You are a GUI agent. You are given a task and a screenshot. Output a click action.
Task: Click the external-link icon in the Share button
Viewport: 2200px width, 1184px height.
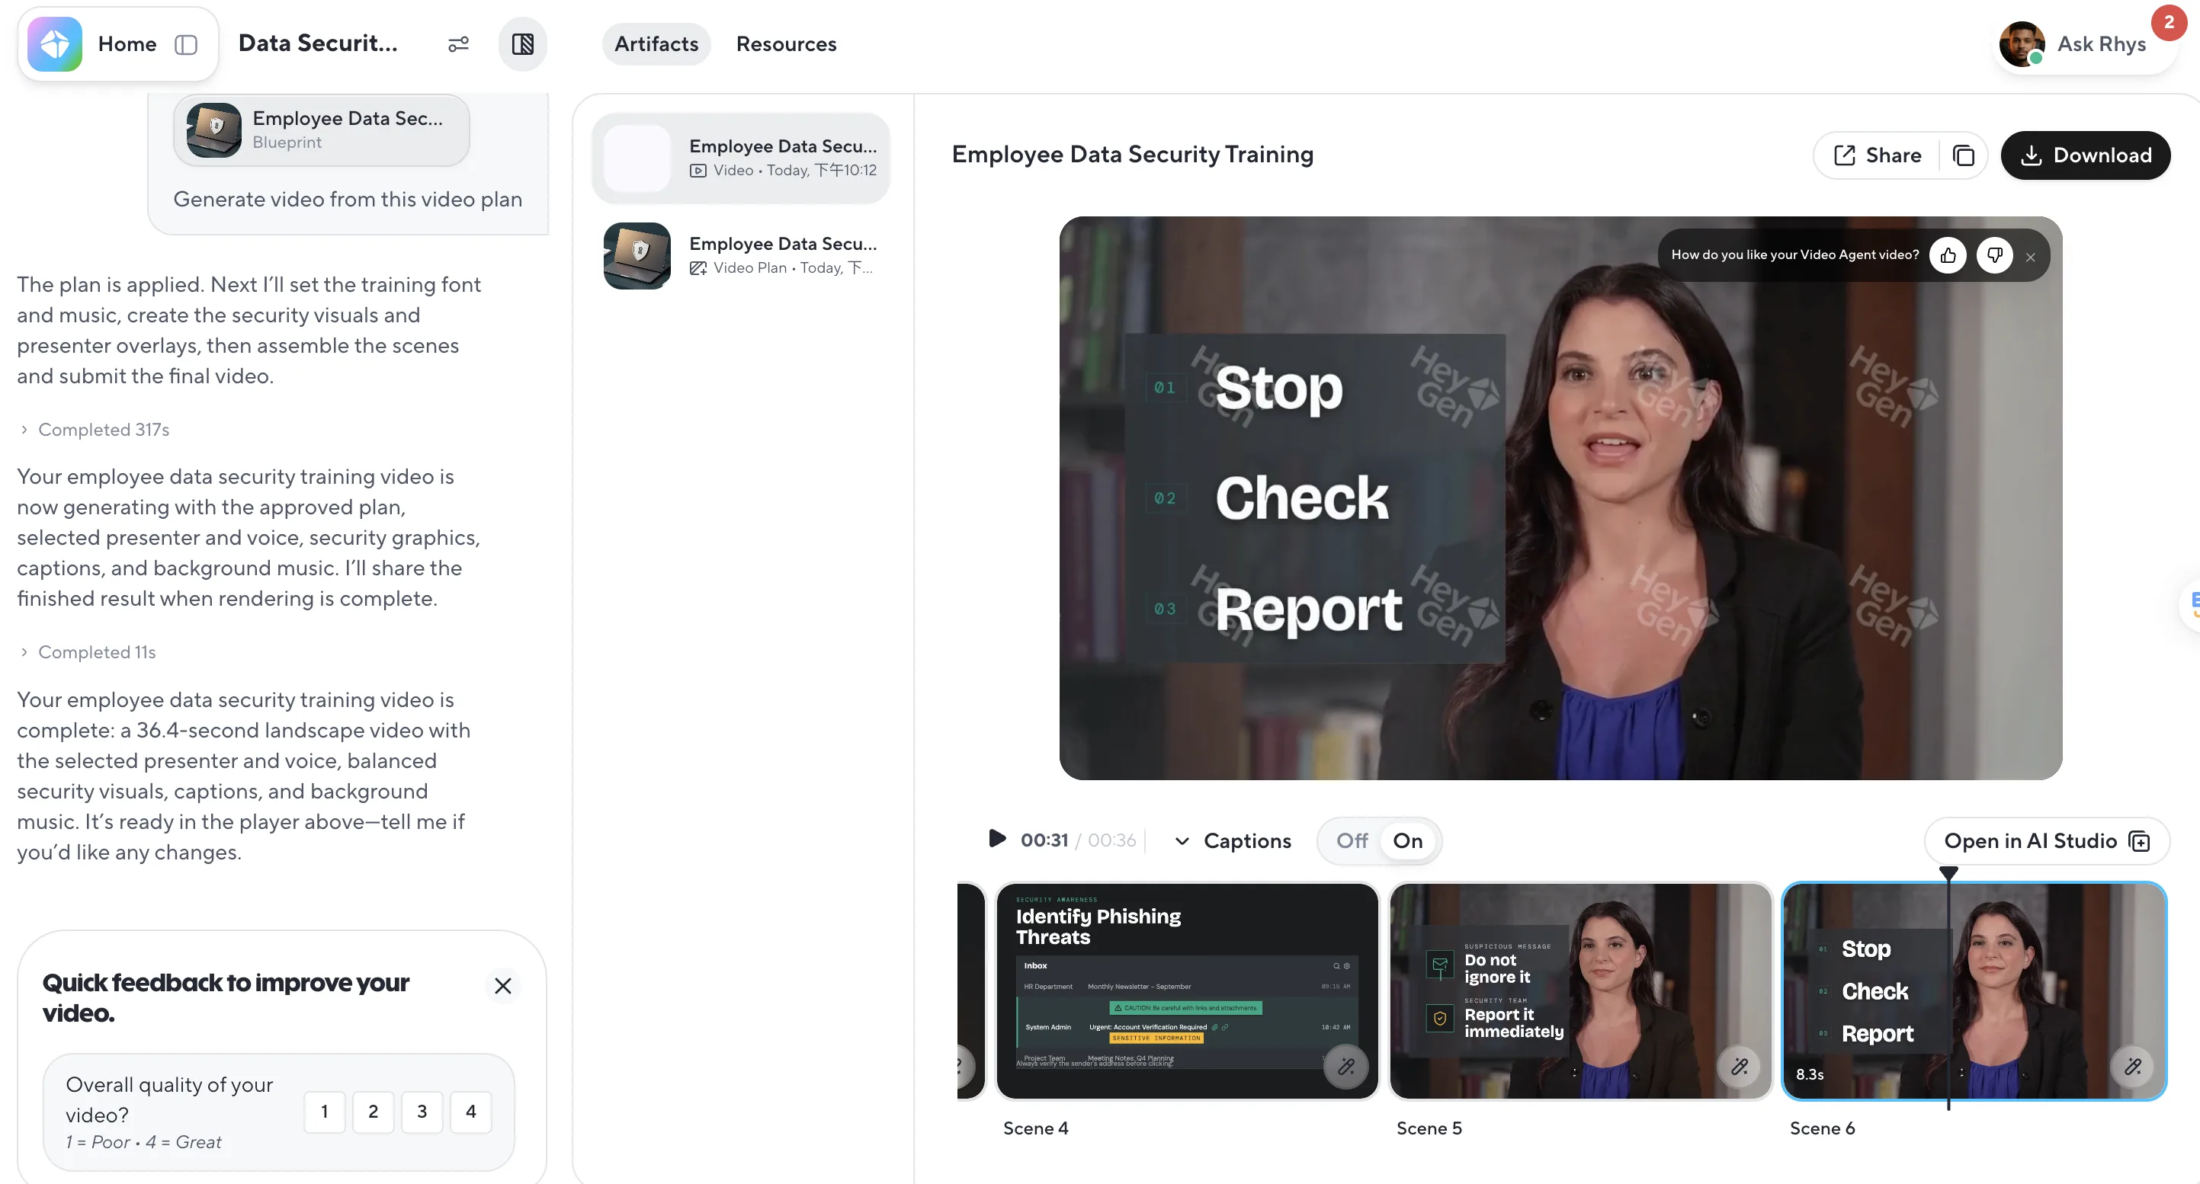[x=1845, y=155]
